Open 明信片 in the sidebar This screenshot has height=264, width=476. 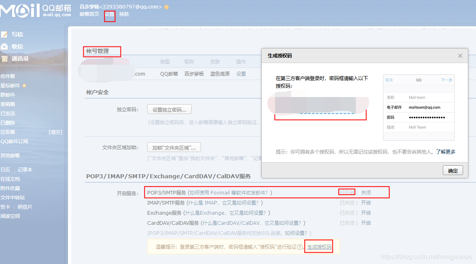[x=25, y=207]
